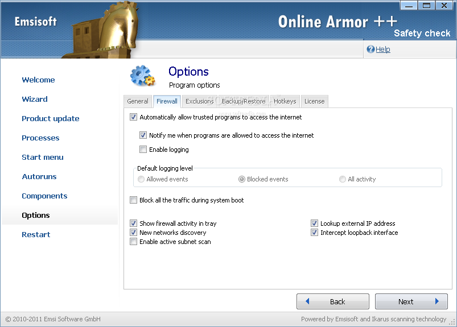Open Product update in sidebar
457x327 pixels.
(51, 118)
